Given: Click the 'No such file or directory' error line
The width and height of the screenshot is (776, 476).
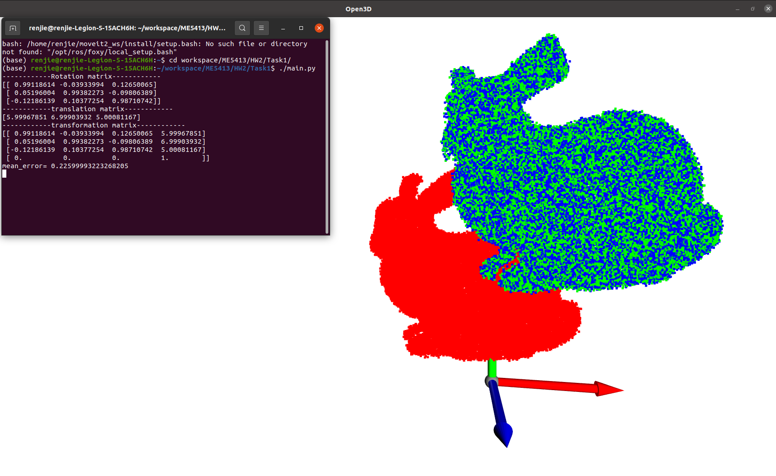Looking at the screenshot, I should tap(155, 44).
